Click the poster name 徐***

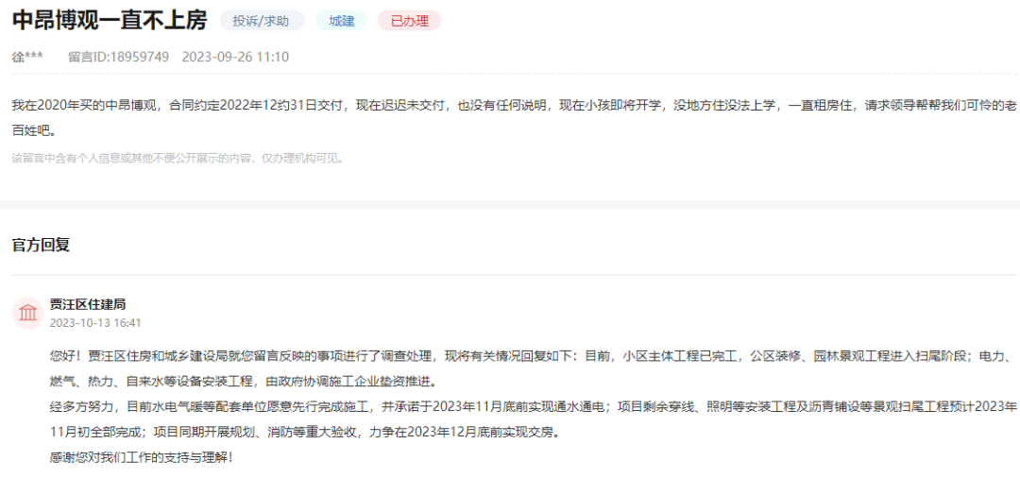click(27, 57)
